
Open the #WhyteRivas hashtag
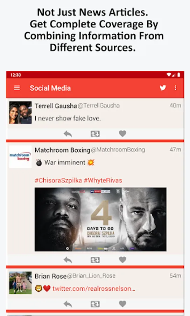(103, 180)
